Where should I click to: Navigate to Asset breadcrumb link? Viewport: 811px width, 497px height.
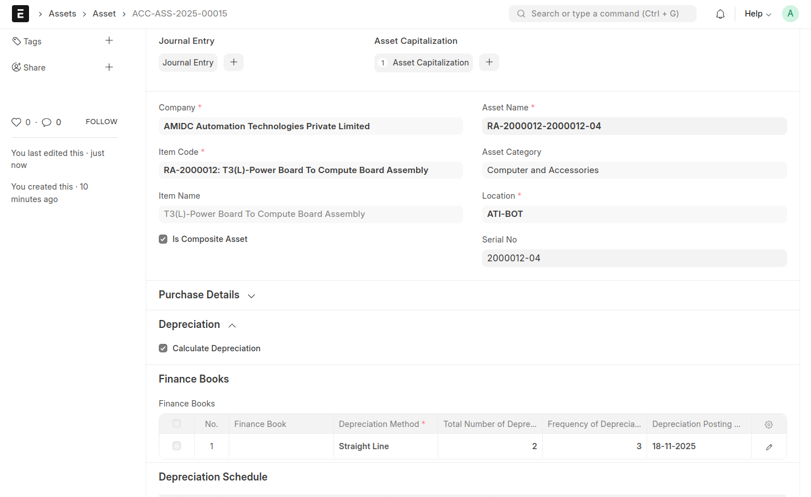[104, 14]
